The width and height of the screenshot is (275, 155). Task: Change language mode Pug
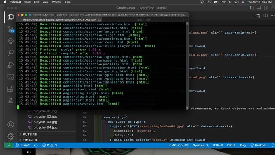pos(243,146)
